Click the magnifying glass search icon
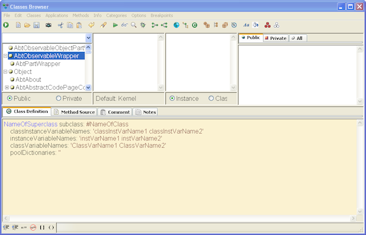Viewport: 366px width, 235px height. [134, 25]
